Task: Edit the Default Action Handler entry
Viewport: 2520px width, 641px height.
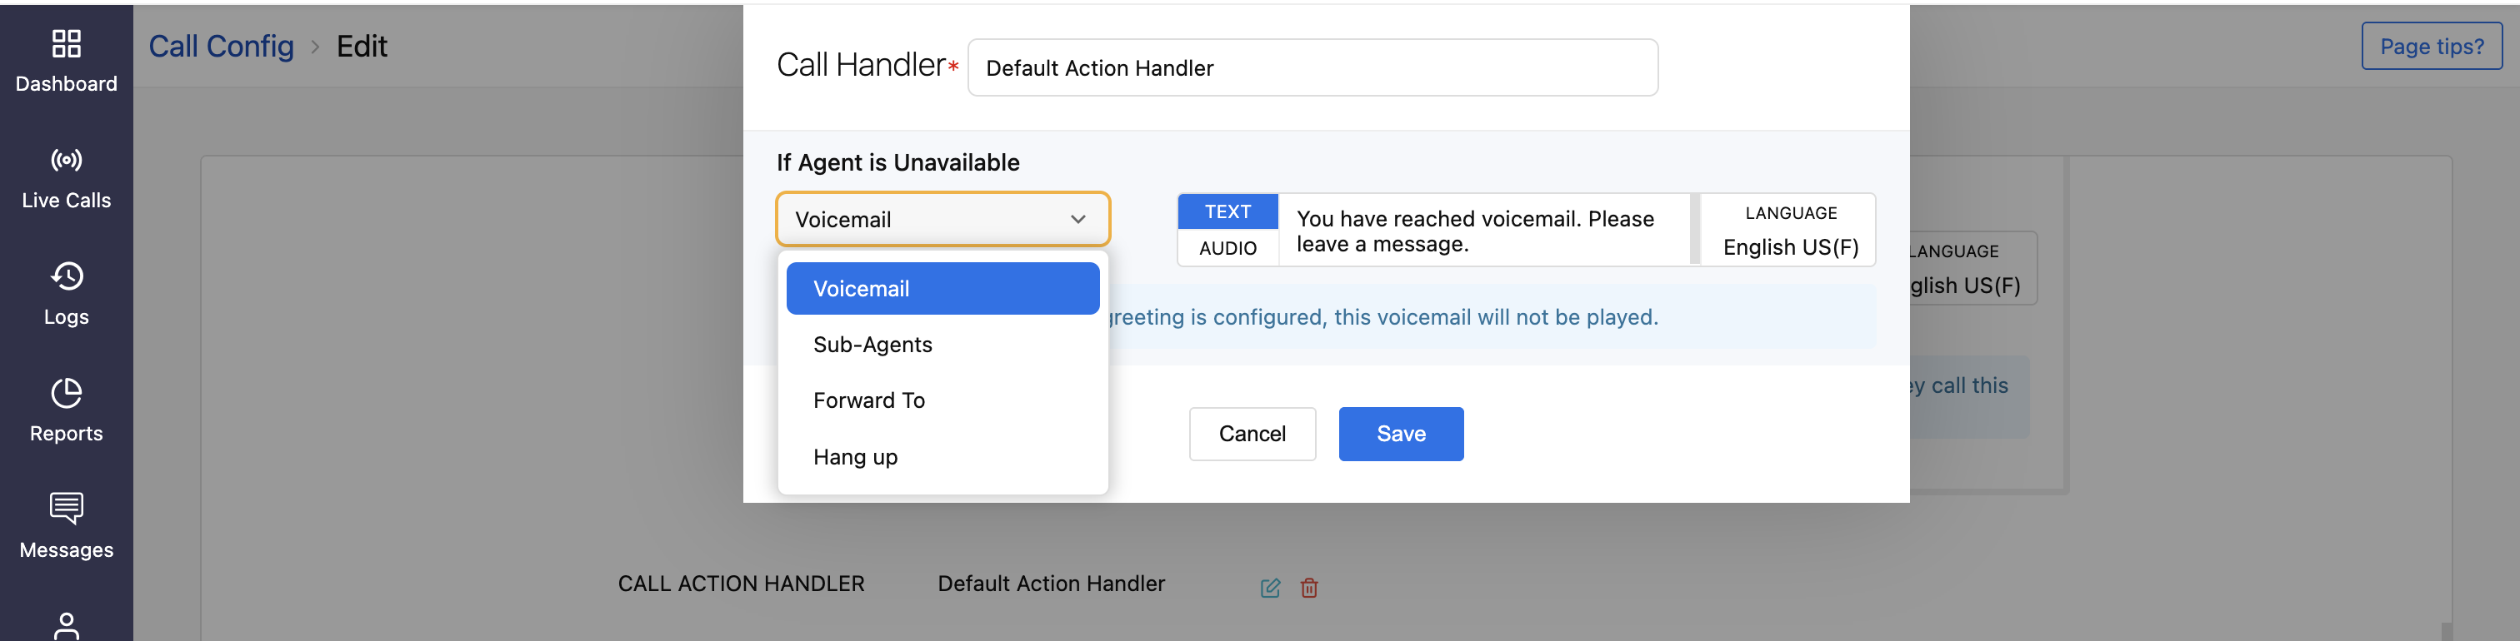Action: (x=1270, y=587)
